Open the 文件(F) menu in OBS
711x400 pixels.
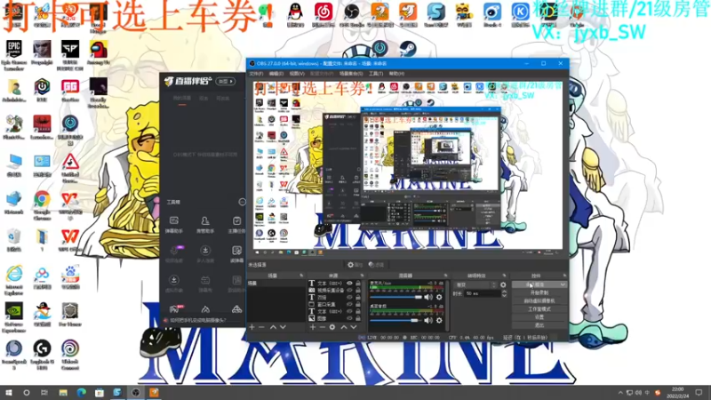(x=256, y=74)
